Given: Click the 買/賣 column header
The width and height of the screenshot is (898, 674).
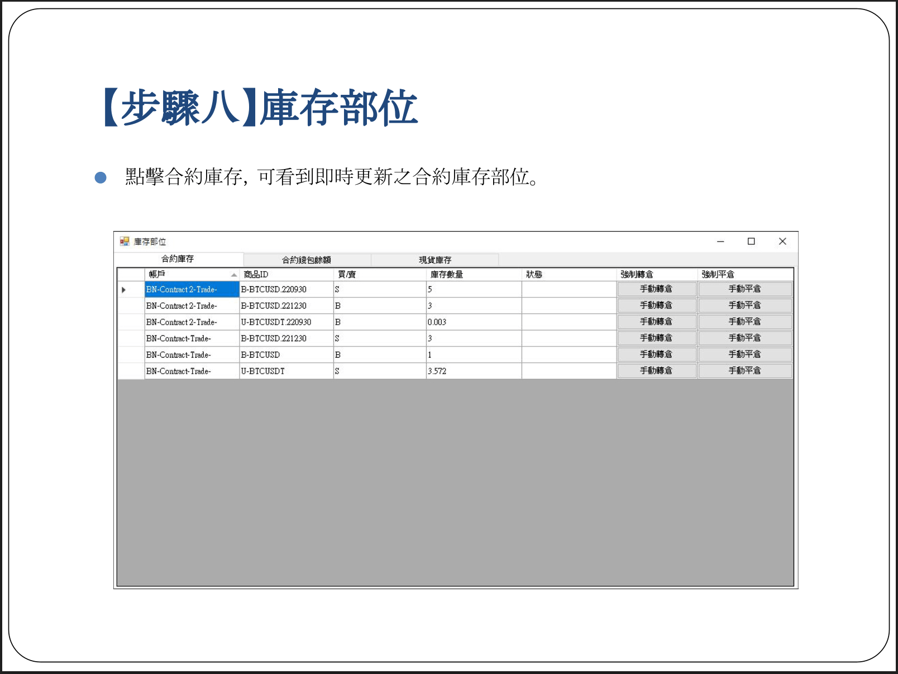Looking at the screenshot, I should pyautogui.click(x=380, y=275).
